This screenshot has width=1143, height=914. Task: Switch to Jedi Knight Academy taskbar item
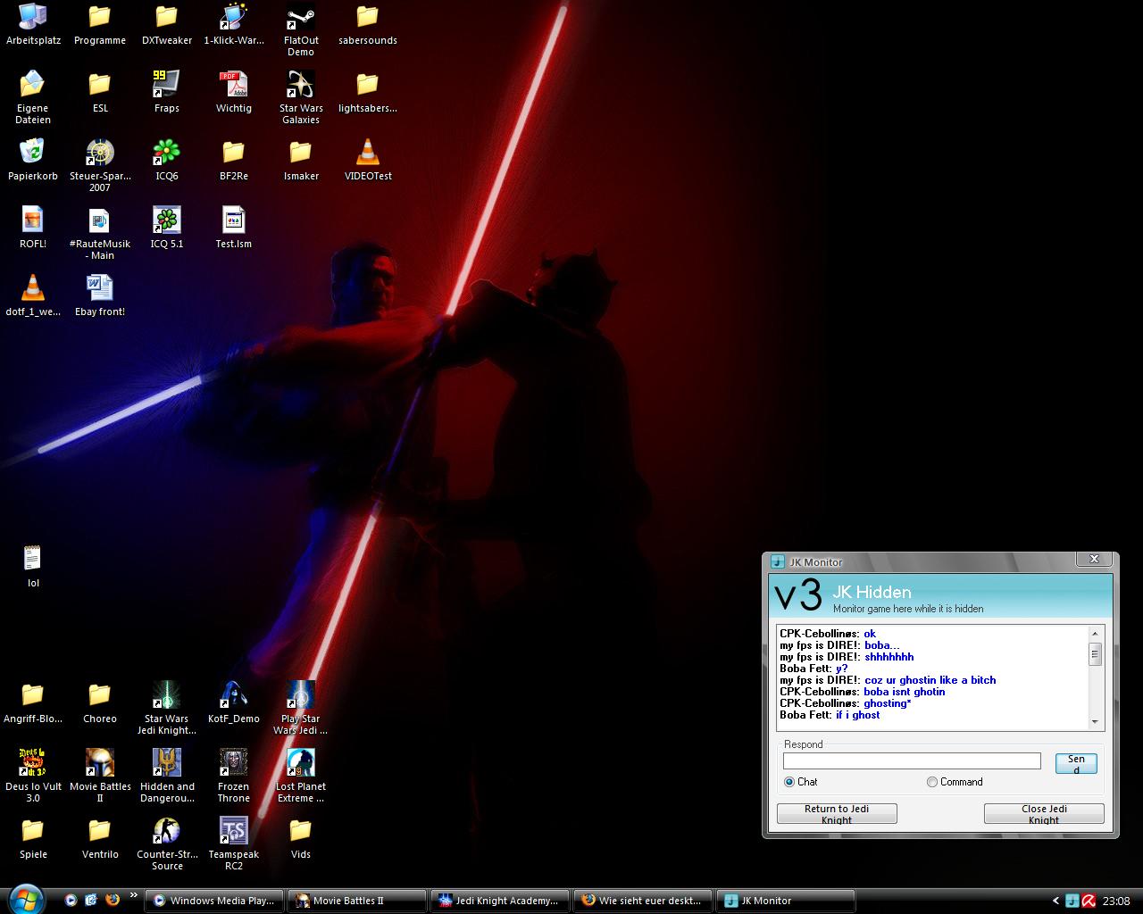coord(500,901)
